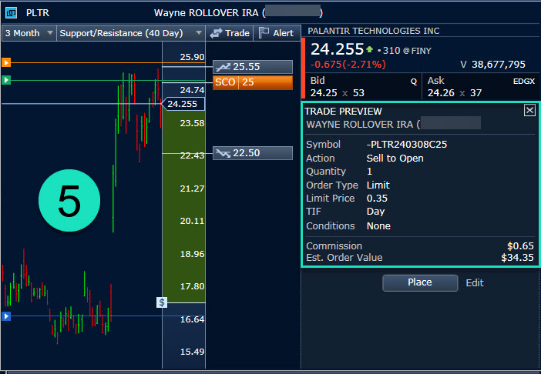This screenshot has width=541, height=374.
Task: Click the Ask price 24.26 box
Action: click(x=481, y=87)
